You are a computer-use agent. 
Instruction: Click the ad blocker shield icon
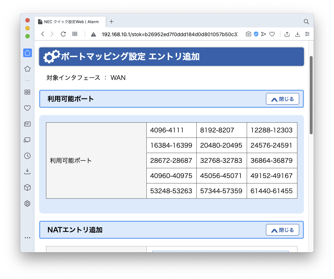click(256, 34)
